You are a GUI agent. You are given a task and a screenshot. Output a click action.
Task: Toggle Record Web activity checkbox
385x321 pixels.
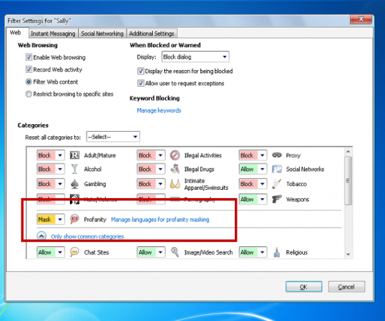pos(29,69)
